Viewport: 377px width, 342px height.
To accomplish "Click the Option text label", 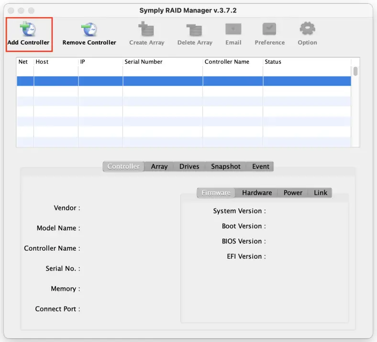I will coord(307,43).
